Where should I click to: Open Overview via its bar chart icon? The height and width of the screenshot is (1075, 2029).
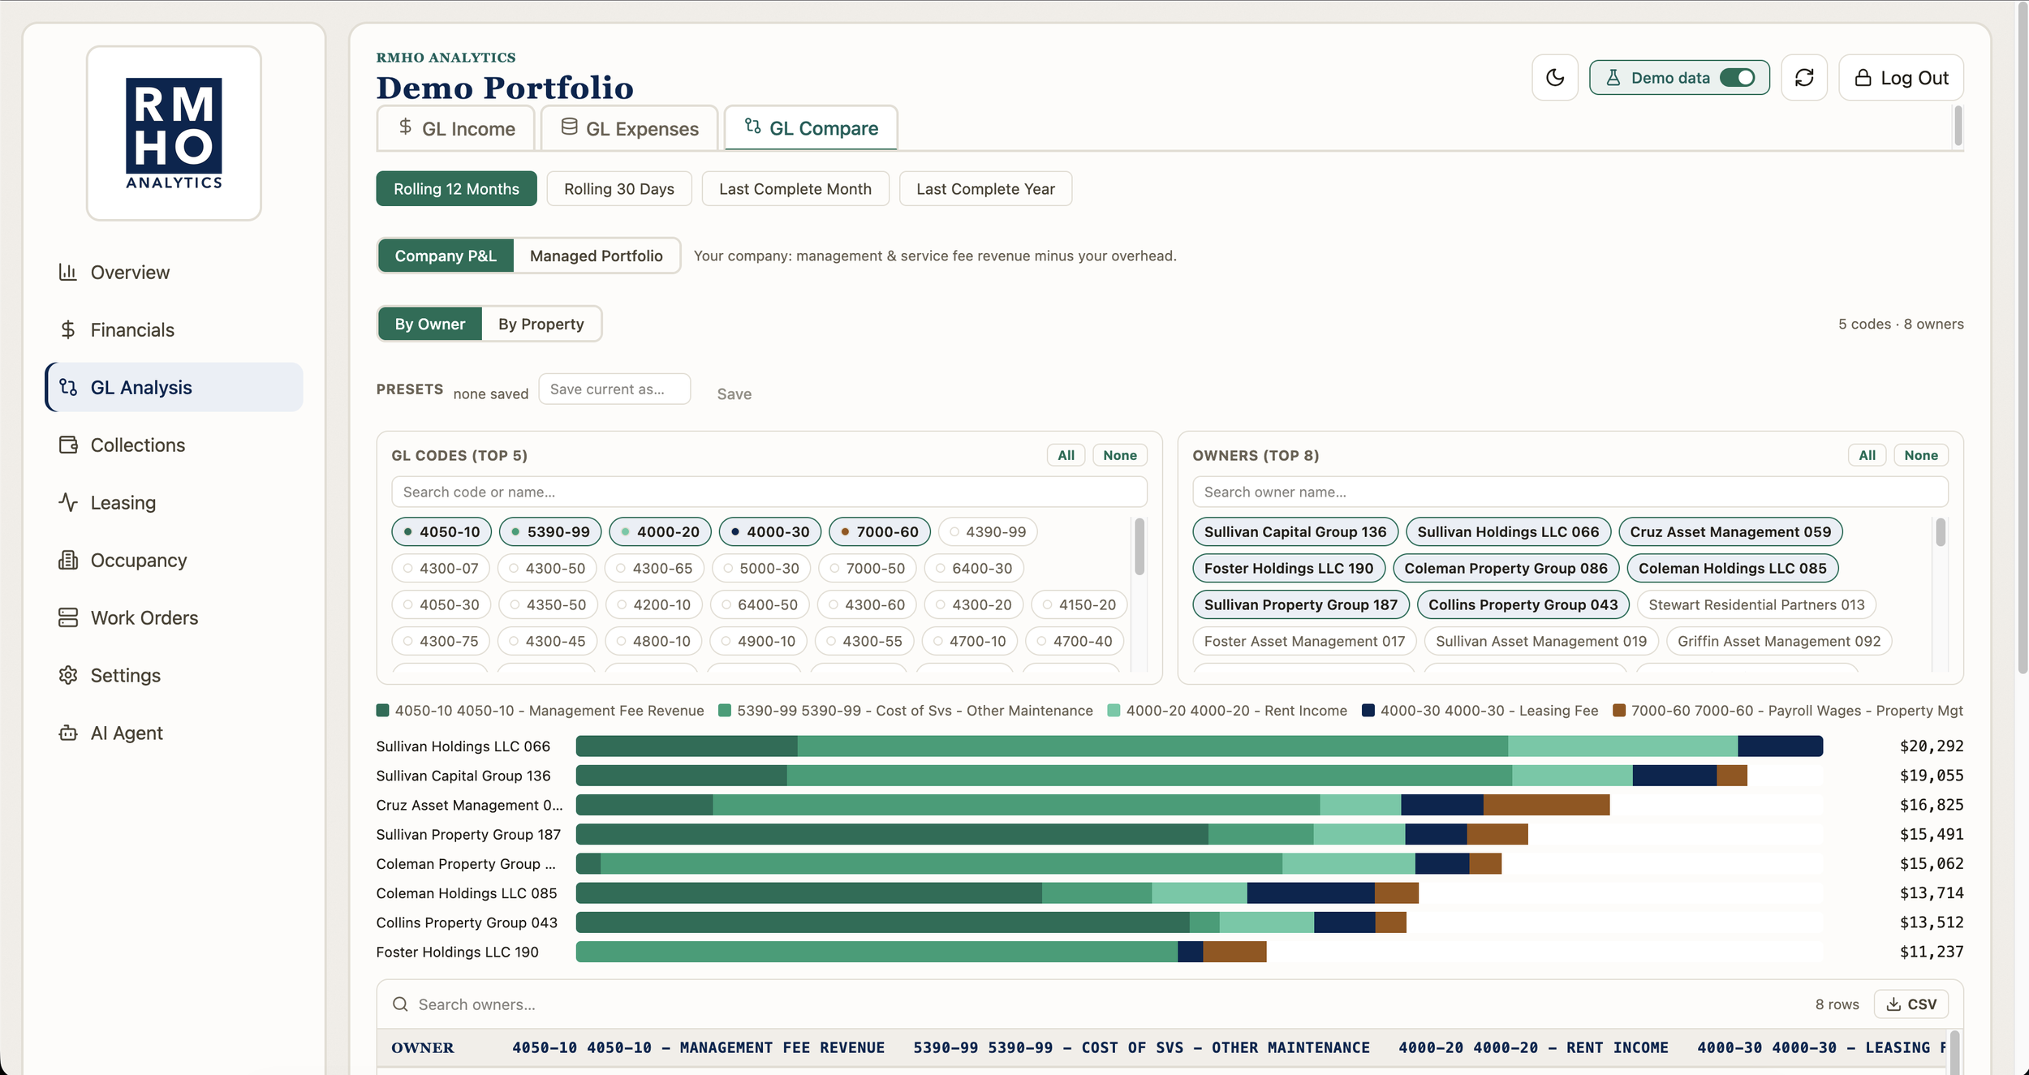[68, 272]
